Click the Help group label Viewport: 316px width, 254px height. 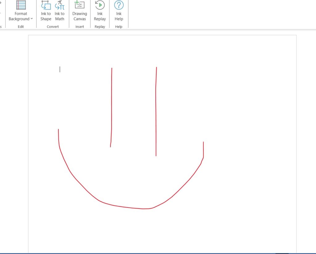[119, 27]
